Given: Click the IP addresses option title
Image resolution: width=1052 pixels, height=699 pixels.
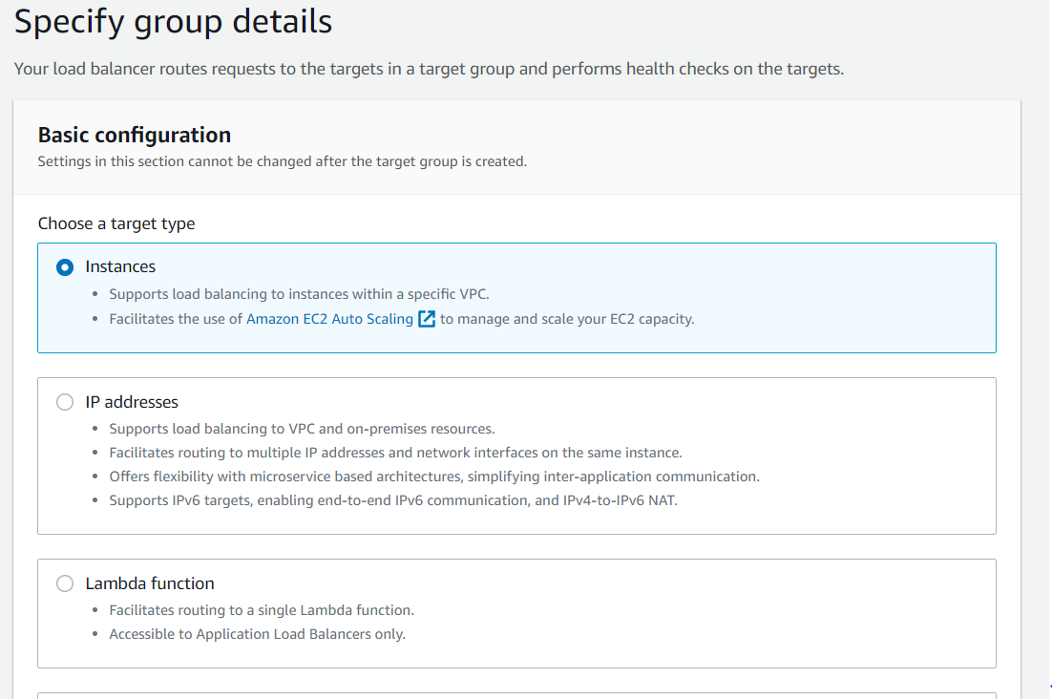Looking at the screenshot, I should (132, 402).
